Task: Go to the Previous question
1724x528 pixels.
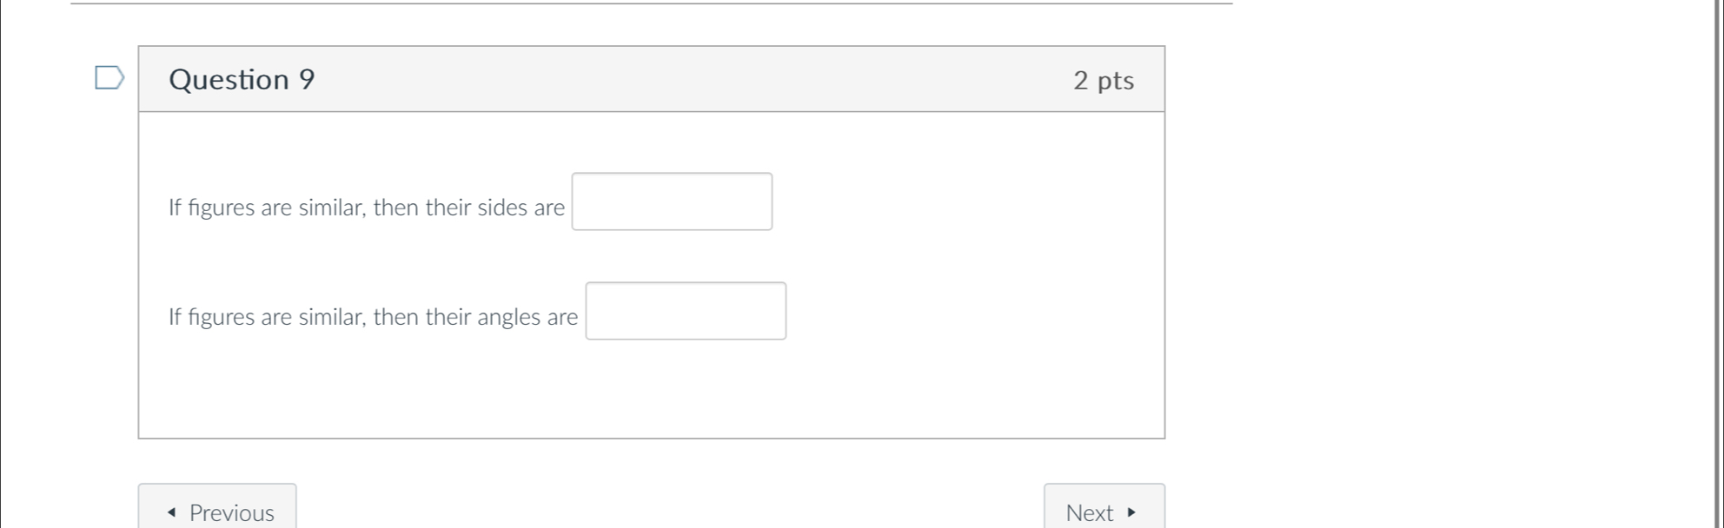Action: pyautogui.click(x=217, y=508)
